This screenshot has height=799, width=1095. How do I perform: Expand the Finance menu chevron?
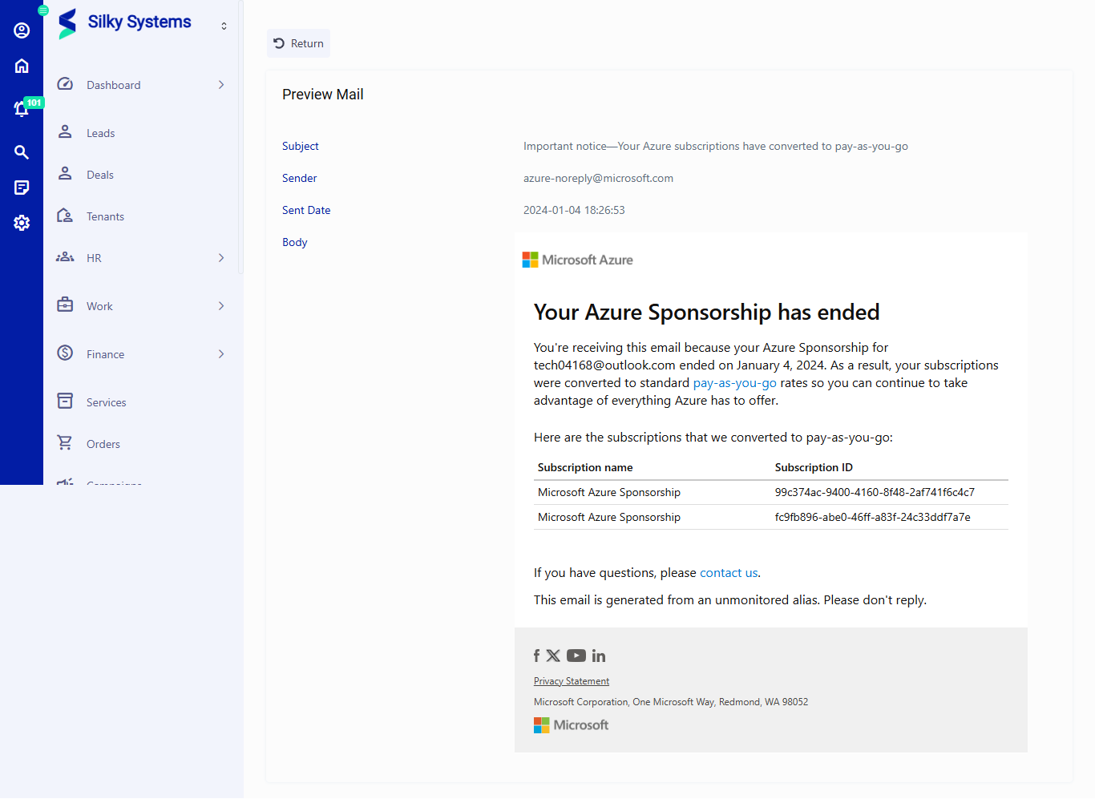click(221, 354)
